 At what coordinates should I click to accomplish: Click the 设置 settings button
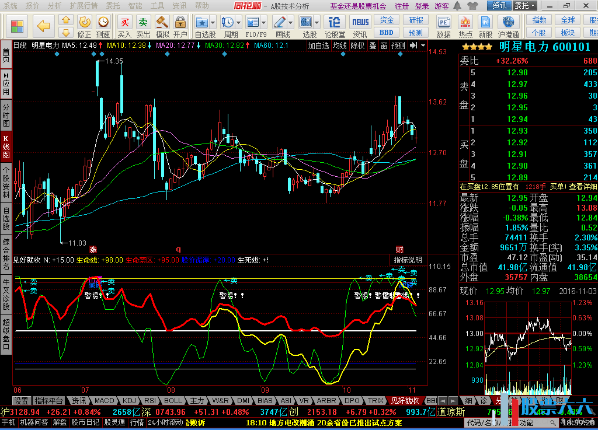pos(22,401)
